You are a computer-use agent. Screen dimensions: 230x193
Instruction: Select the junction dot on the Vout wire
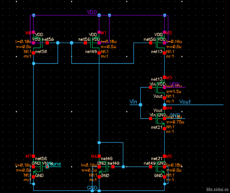coord(164,105)
